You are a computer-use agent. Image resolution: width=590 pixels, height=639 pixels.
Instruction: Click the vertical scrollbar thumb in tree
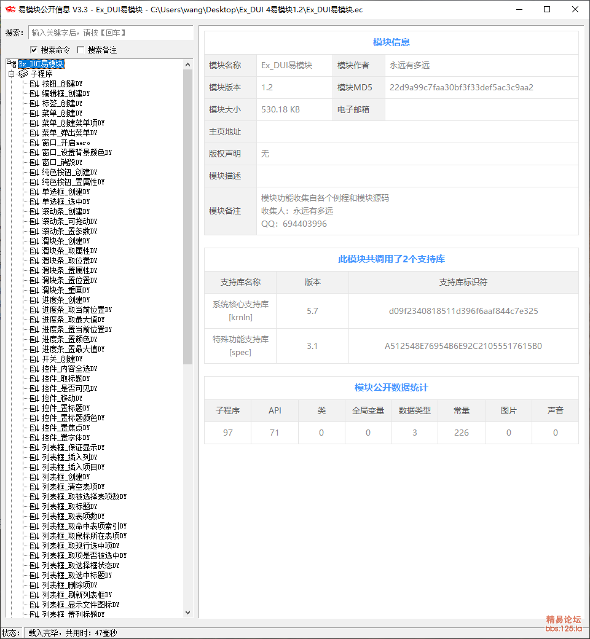tap(188, 215)
